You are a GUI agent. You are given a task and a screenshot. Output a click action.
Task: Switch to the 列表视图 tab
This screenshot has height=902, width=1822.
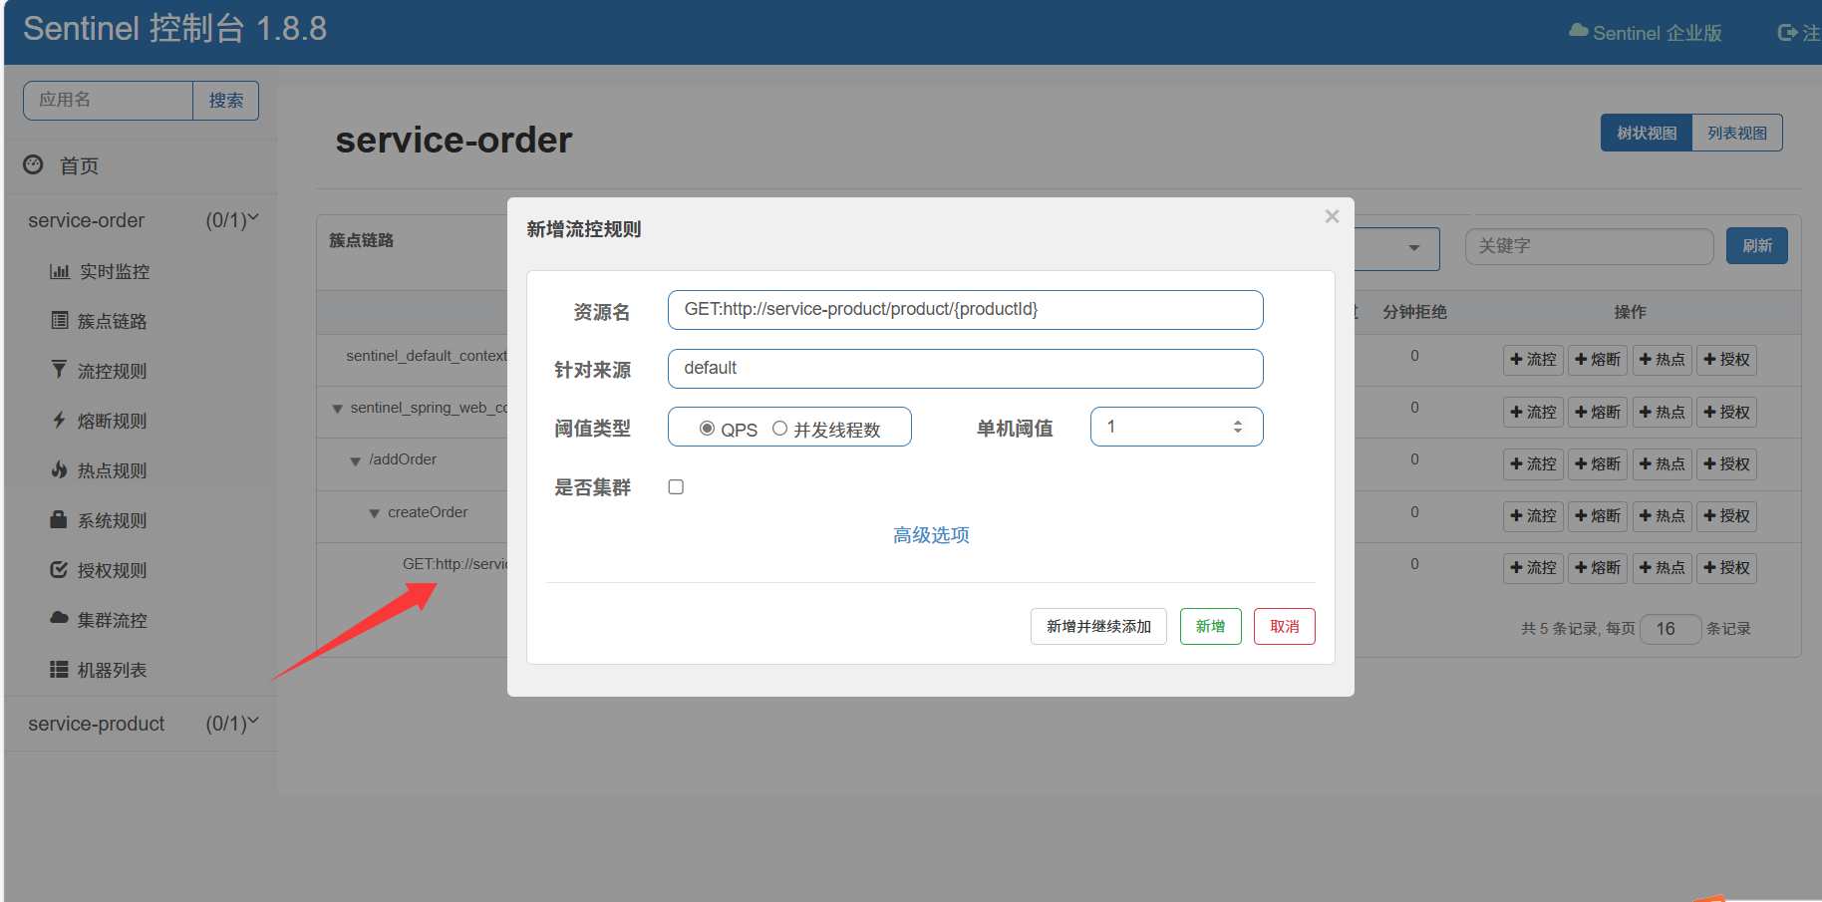1736,133
